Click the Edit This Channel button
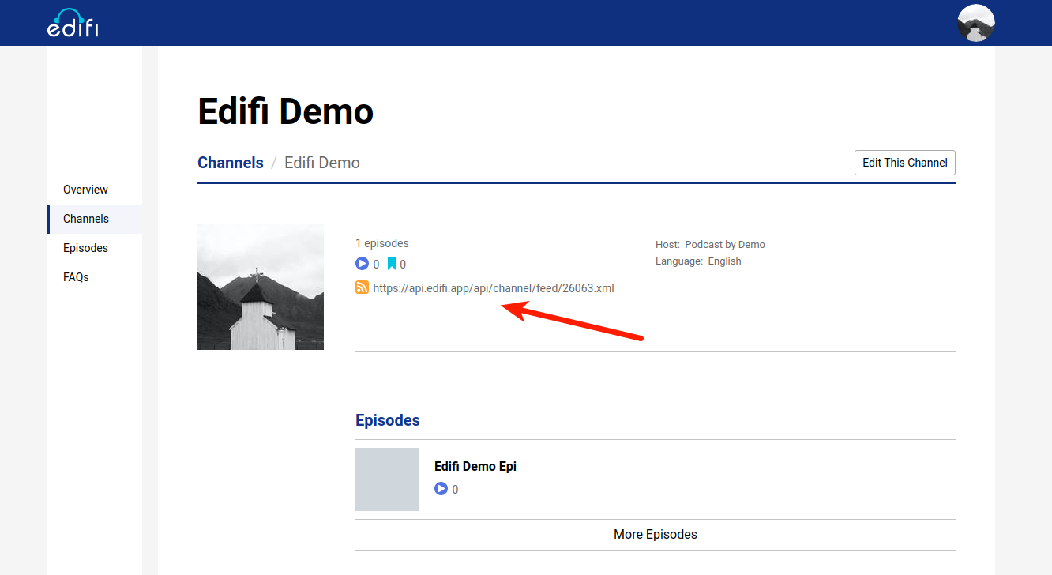Viewport: 1052px width, 575px height. (905, 163)
